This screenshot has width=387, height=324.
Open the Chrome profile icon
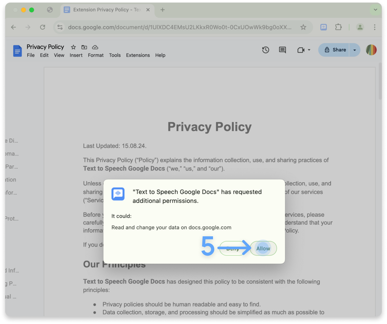(360, 27)
